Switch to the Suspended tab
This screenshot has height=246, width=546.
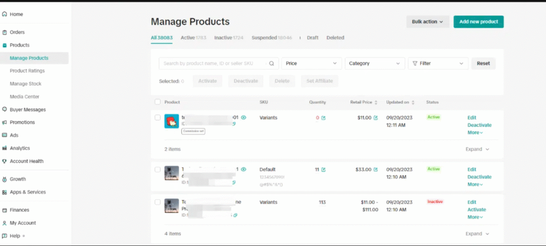(x=272, y=38)
